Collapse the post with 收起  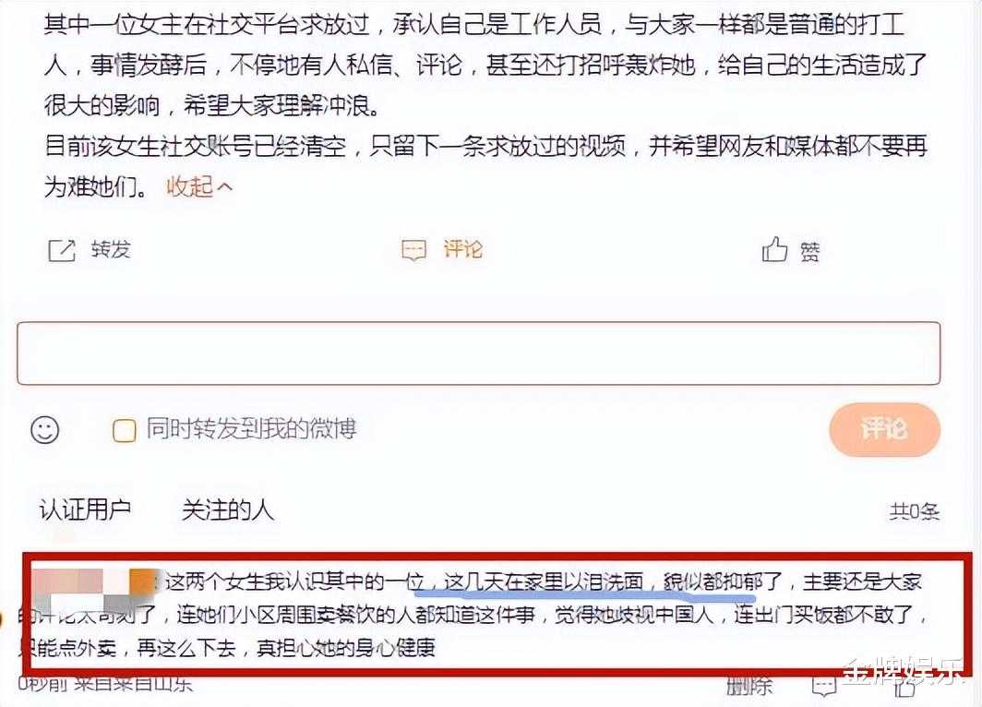pos(189,186)
